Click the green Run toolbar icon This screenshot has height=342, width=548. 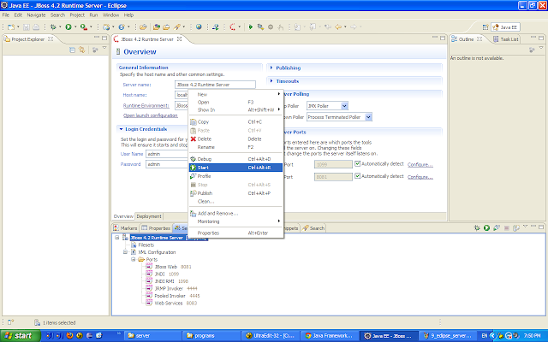pos(68,27)
